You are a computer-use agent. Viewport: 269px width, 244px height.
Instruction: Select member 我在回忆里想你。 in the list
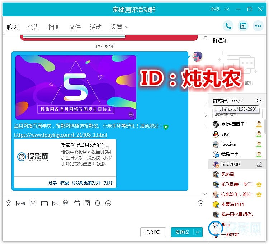click(237, 215)
